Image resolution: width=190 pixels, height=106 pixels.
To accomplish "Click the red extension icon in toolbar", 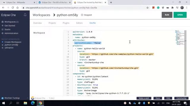I will pyautogui.click(x=153, y=8).
